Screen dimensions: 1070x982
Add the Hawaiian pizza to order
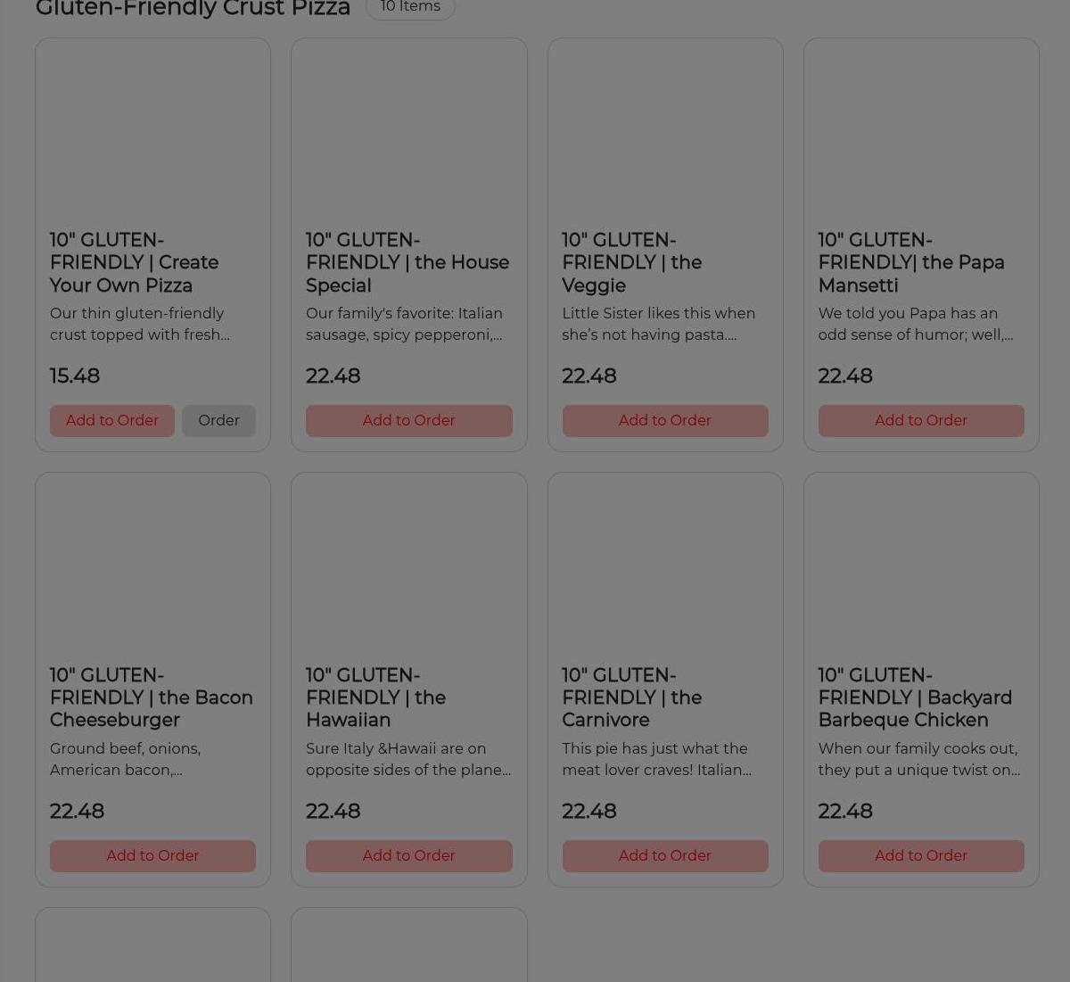(408, 855)
